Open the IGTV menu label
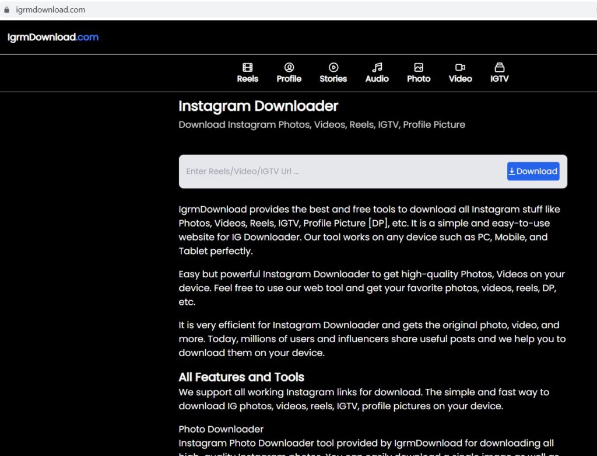Viewport: 597px width, 456px height. 499,79
